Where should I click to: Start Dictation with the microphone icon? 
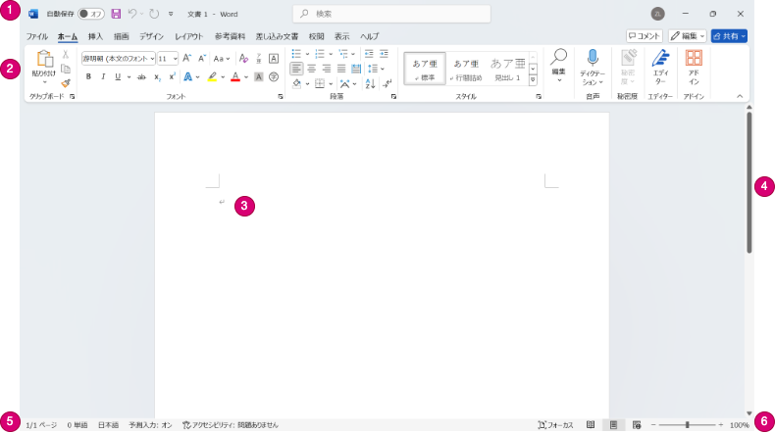(593, 65)
